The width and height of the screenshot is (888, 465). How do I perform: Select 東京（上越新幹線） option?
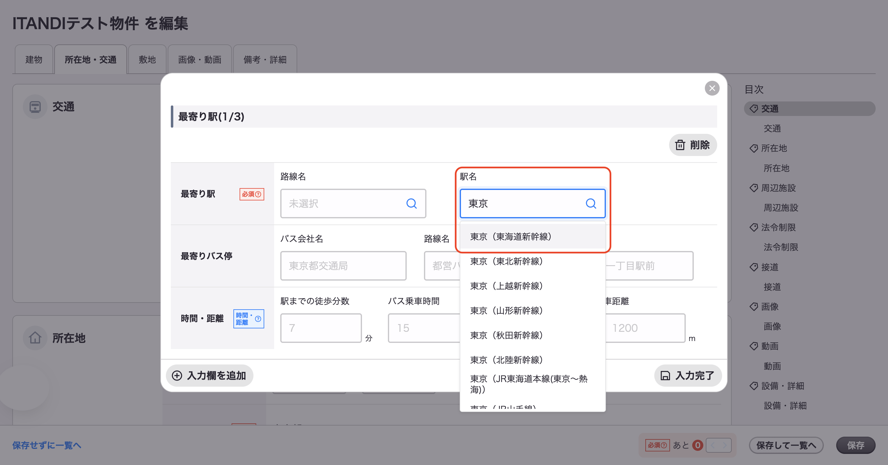(x=532, y=286)
